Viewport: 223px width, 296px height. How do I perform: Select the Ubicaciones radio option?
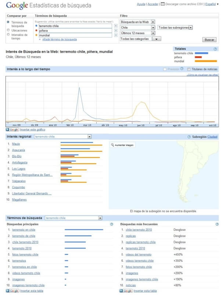(8, 31)
